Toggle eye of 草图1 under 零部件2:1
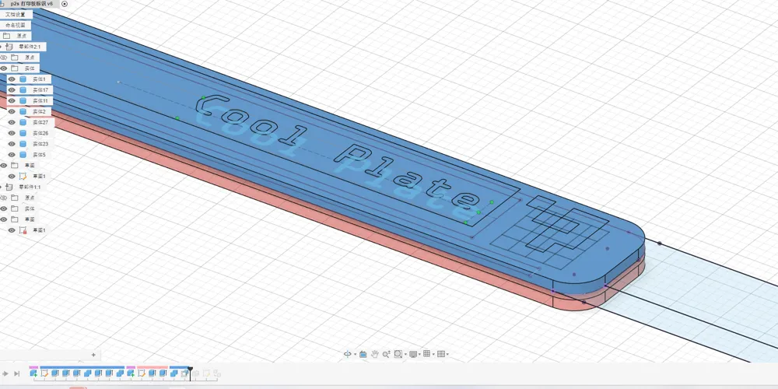 [12, 176]
